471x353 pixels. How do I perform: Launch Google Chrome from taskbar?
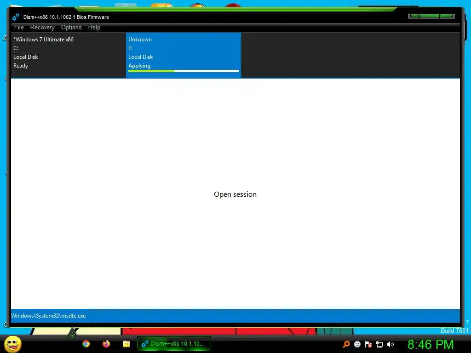(x=86, y=344)
